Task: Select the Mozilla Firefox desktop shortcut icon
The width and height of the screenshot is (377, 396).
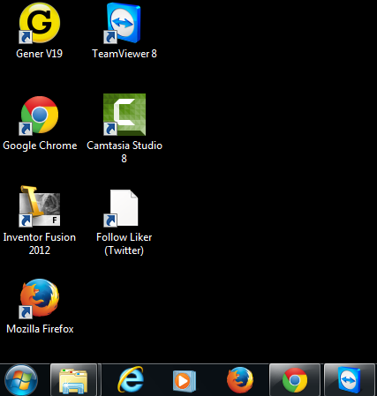Action: click(40, 299)
